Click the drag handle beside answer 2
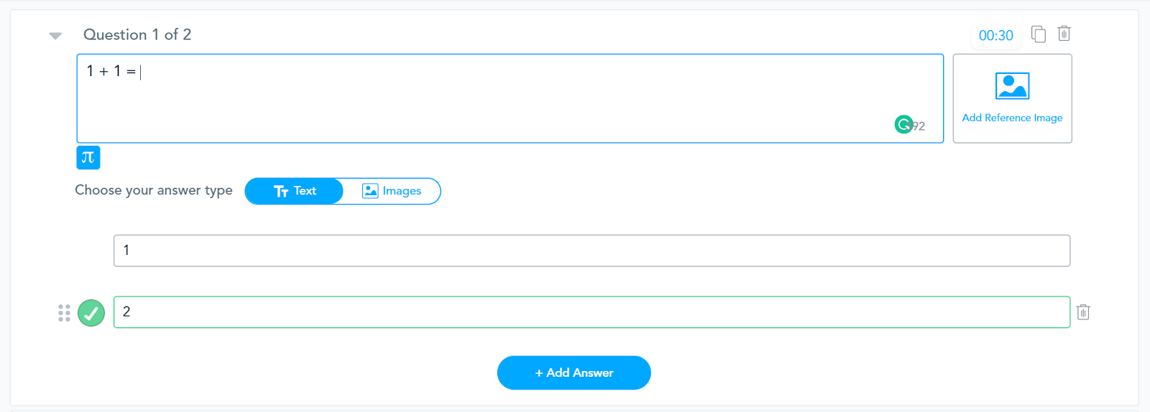1150x412 pixels. (64, 313)
